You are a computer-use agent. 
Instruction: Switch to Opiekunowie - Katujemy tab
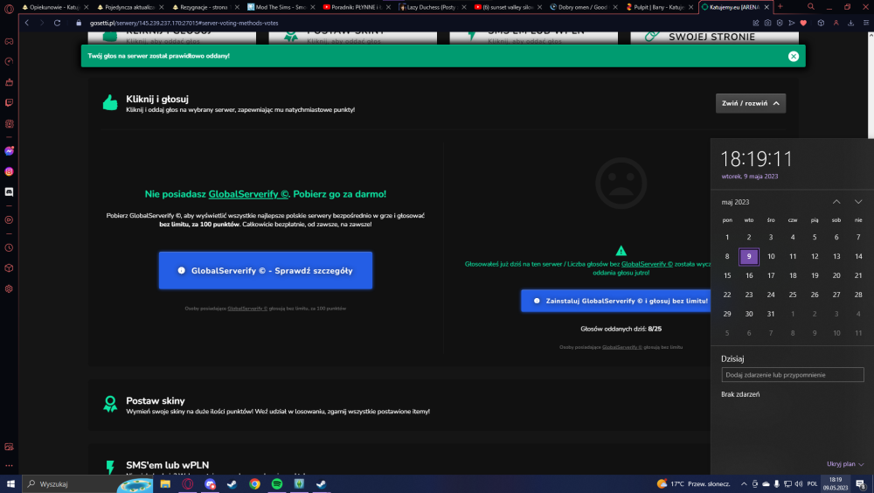pyautogui.click(x=54, y=7)
